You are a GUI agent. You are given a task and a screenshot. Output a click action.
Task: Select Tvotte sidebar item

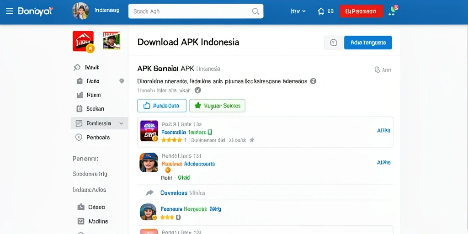[x=93, y=81]
